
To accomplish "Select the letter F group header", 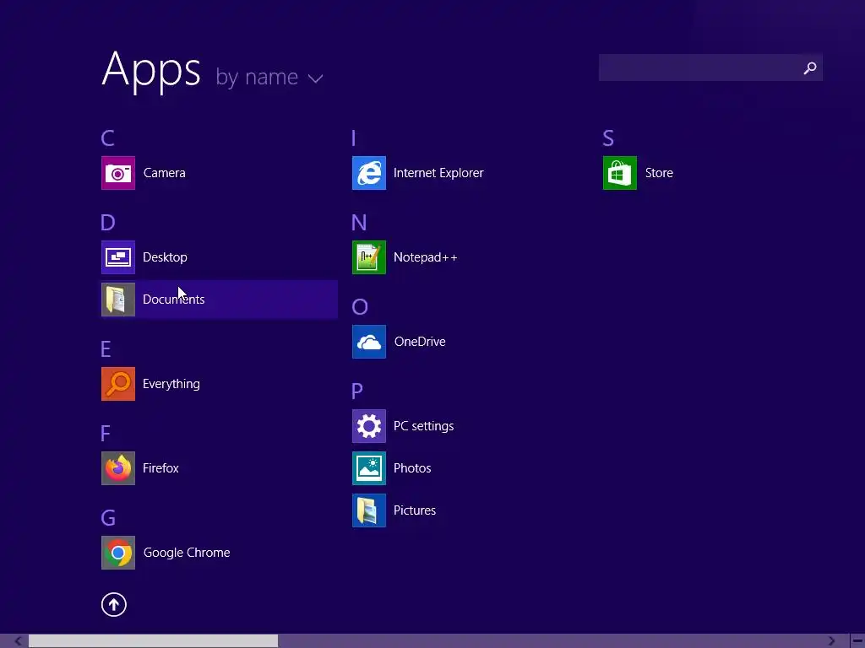I will pos(106,434).
